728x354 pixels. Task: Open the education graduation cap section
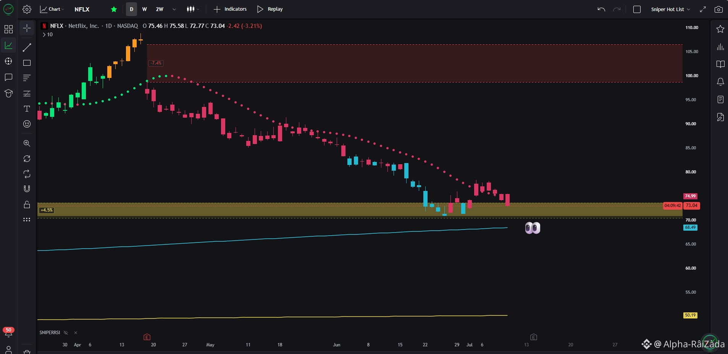coord(8,93)
